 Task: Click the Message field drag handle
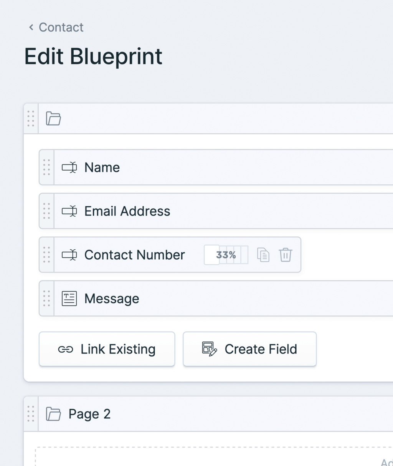pos(47,299)
